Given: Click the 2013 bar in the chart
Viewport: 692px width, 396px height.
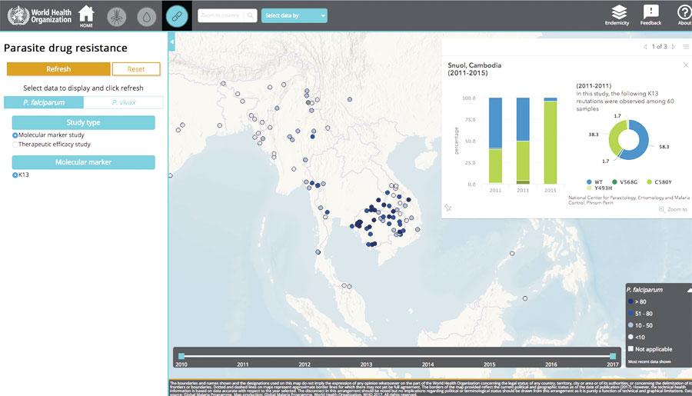Looking at the screenshot, I should tap(523, 141).
